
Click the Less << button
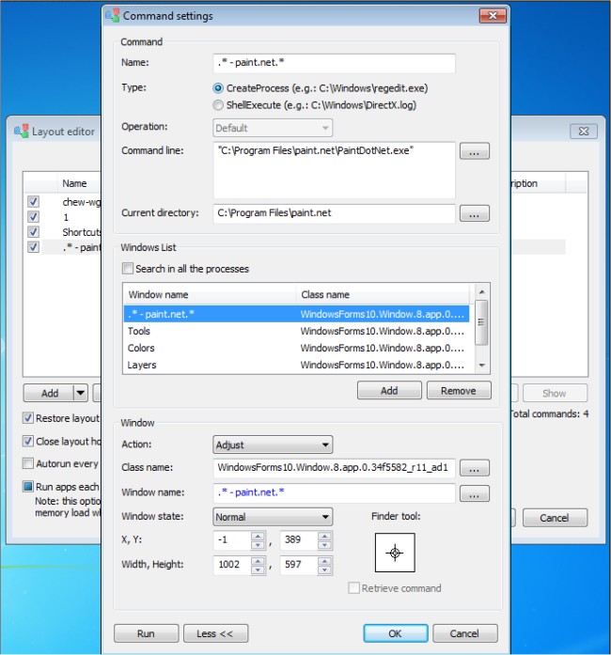(x=215, y=633)
